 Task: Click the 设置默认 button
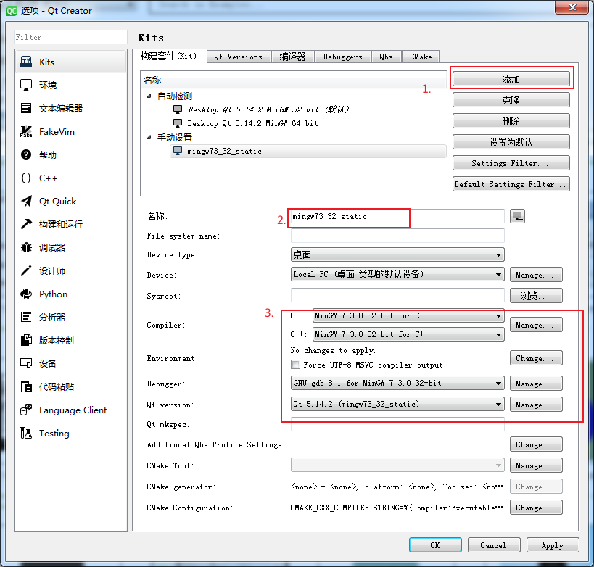click(x=511, y=141)
